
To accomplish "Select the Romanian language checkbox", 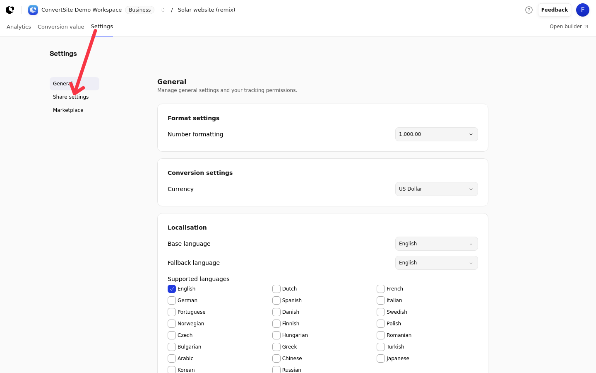I will (x=381, y=335).
